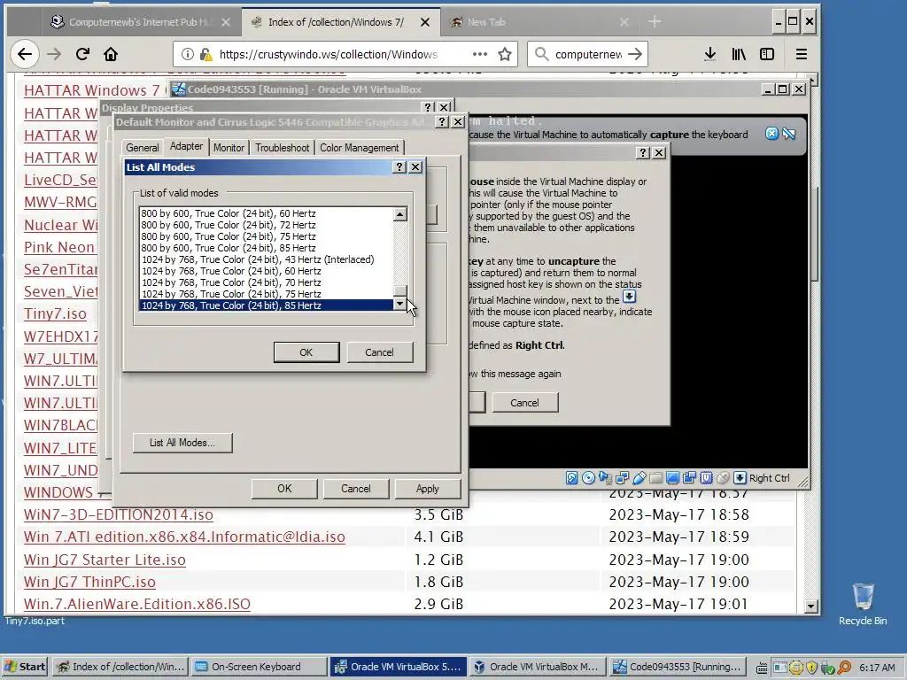Open the Firefox library icon
This screenshot has height=680, width=907.
(738, 54)
